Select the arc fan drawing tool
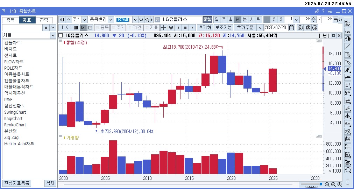 348,116
